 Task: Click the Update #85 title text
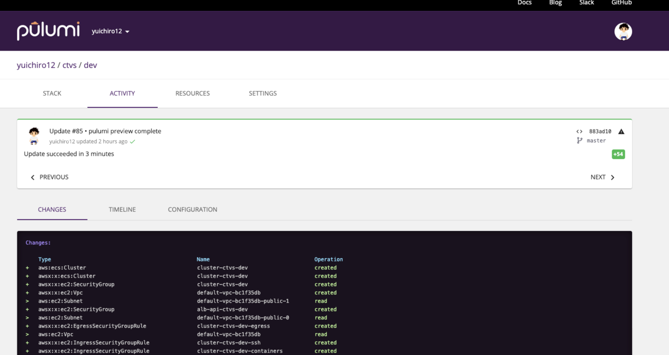click(105, 131)
